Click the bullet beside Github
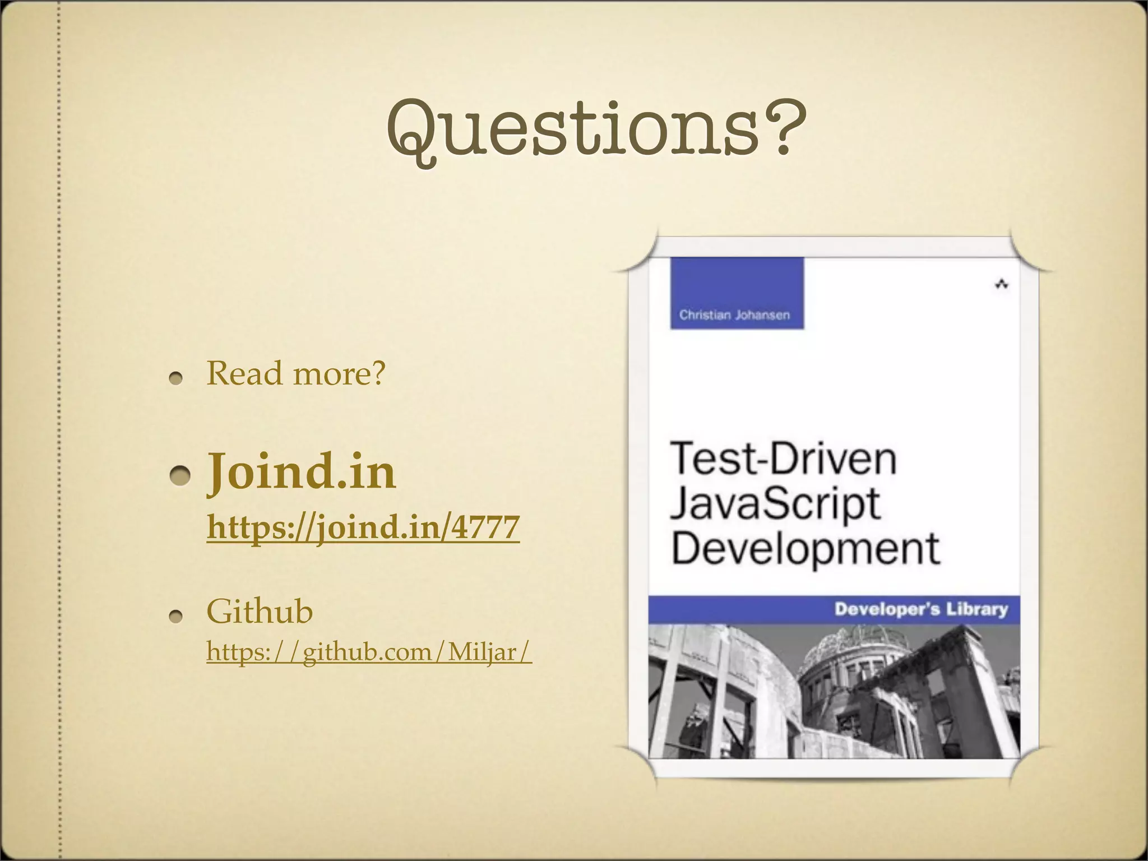Image resolution: width=1148 pixels, height=861 pixels. click(177, 617)
